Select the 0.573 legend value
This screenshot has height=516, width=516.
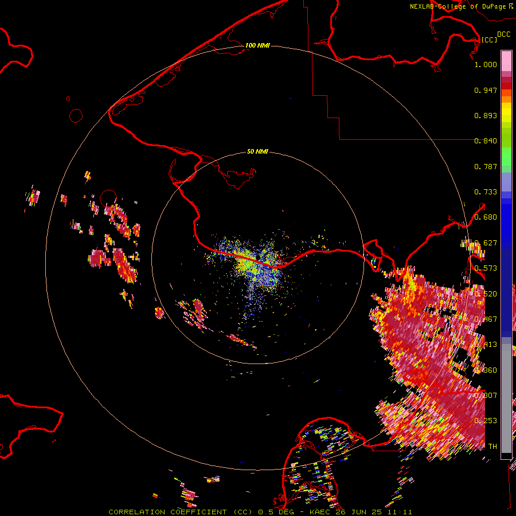pyautogui.click(x=486, y=268)
